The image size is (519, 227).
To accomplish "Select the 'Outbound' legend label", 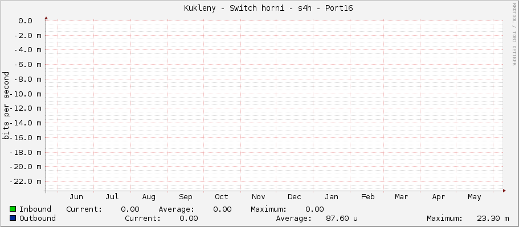I will point(38,218).
